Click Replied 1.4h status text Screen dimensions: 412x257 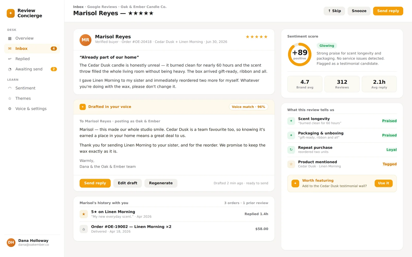tap(256, 214)
